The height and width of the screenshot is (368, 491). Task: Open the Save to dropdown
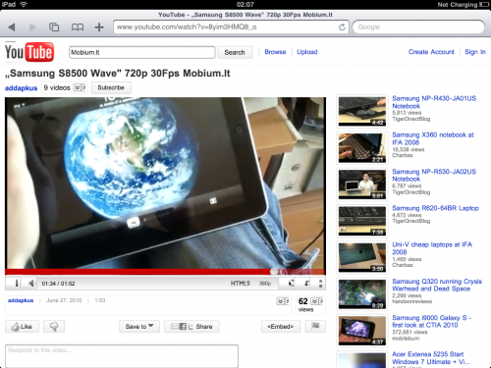pos(139,327)
